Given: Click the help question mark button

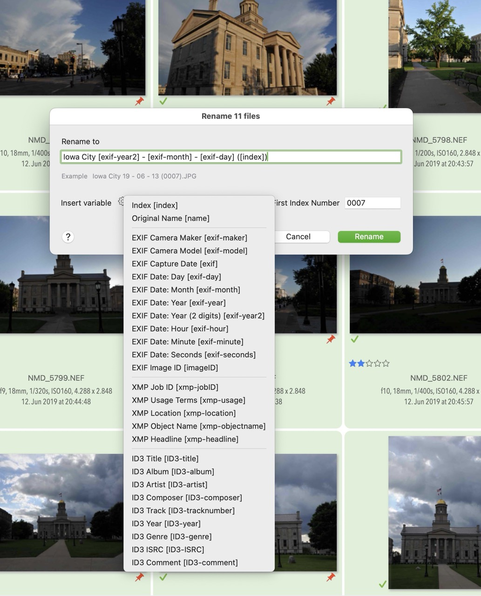Looking at the screenshot, I should pos(68,237).
